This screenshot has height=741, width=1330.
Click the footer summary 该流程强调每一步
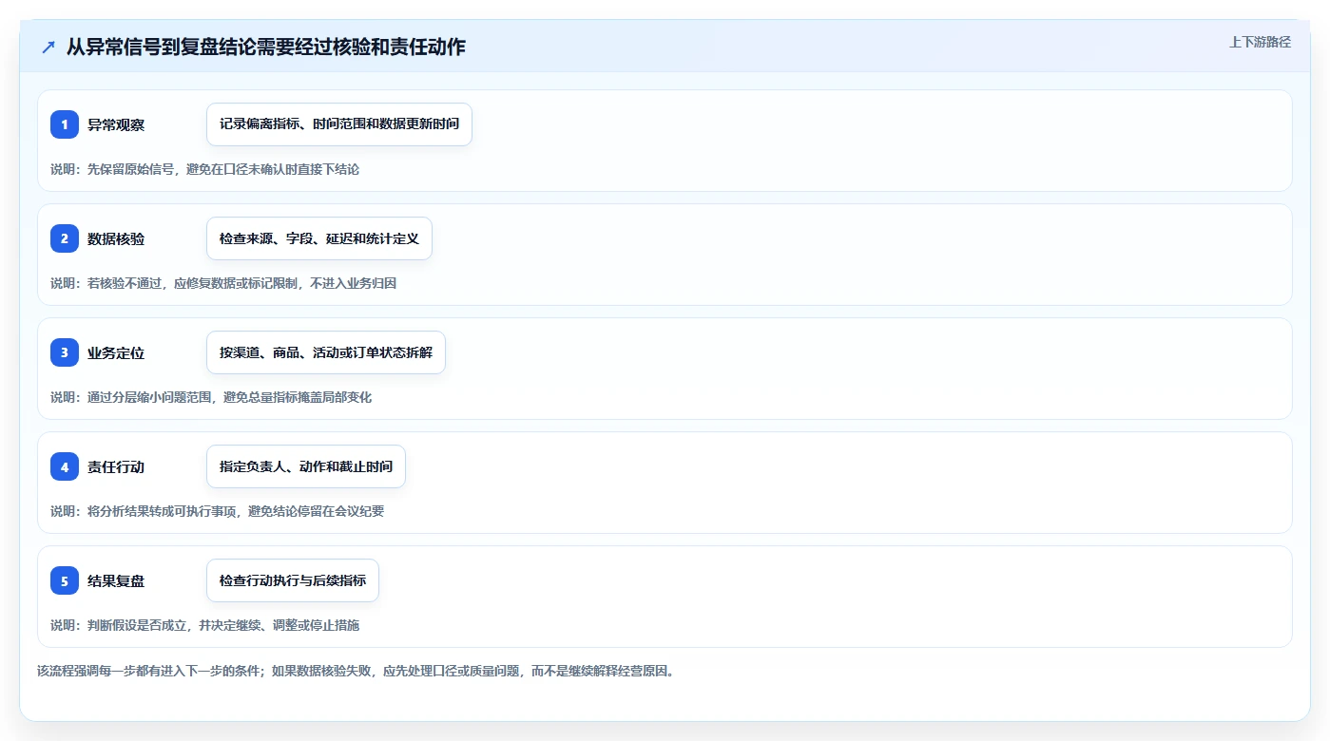[x=356, y=671]
